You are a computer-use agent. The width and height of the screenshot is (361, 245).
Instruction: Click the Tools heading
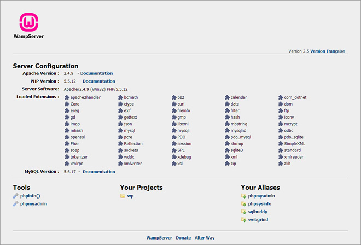coord(22,188)
